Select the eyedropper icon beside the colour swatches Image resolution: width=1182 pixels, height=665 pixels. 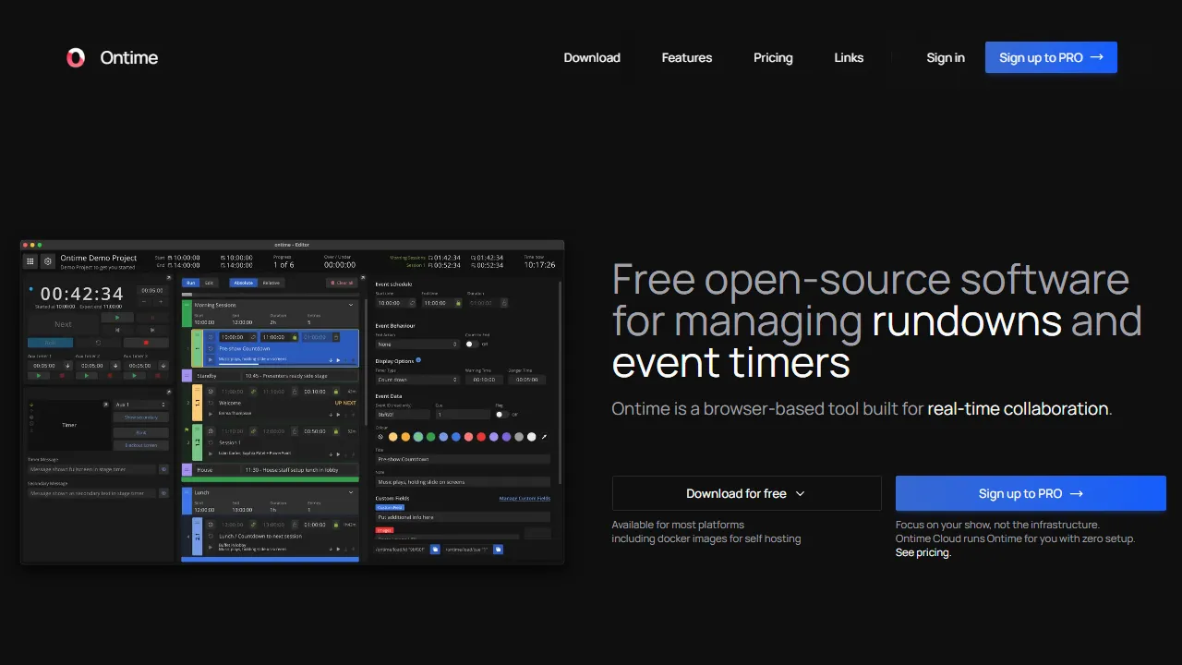point(544,437)
